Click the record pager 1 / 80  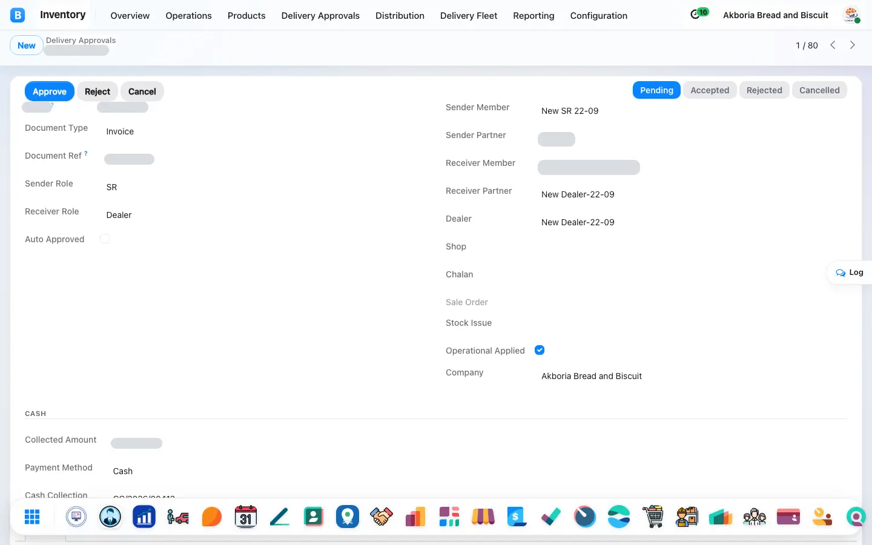tap(807, 45)
